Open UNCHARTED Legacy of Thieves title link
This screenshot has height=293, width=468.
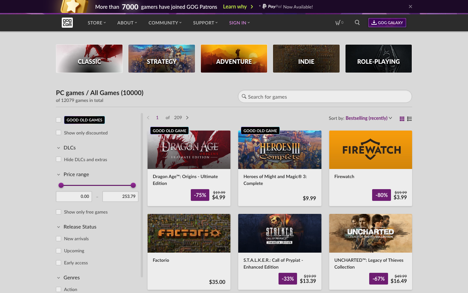pyautogui.click(x=369, y=263)
